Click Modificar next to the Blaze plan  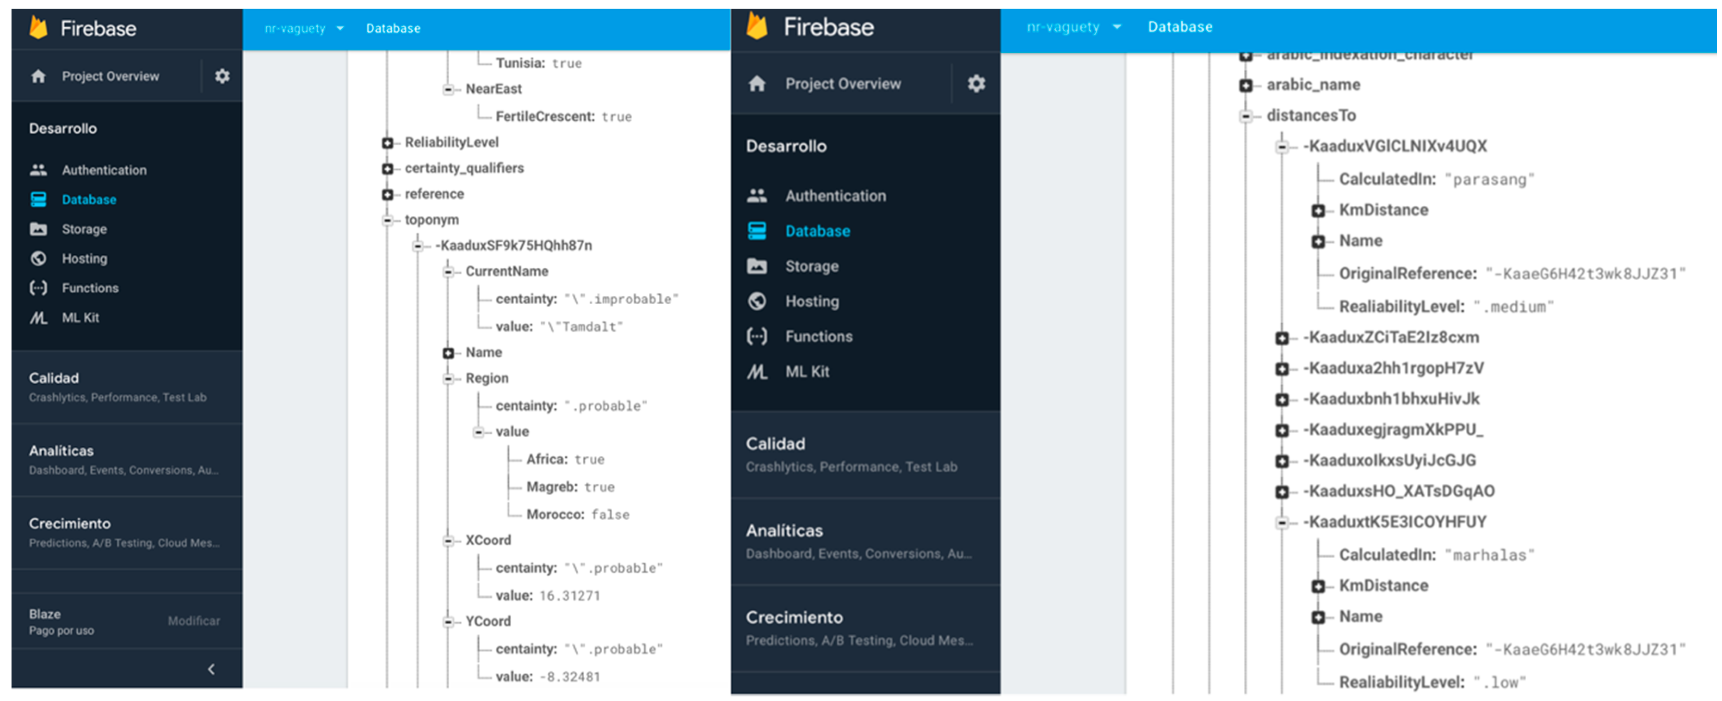click(x=193, y=621)
